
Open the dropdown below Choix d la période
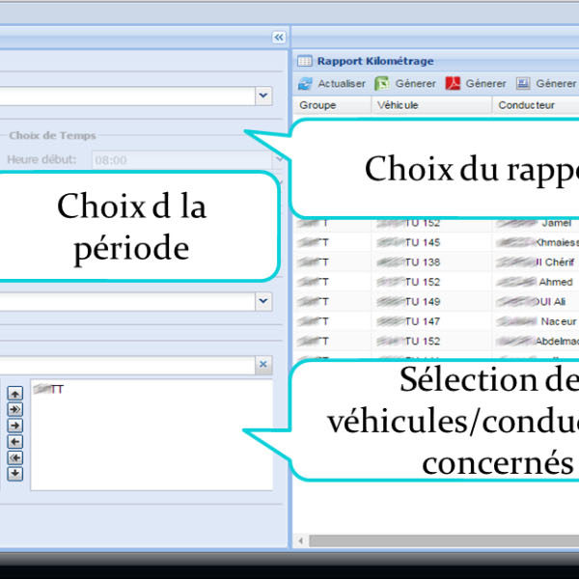(263, 302)
